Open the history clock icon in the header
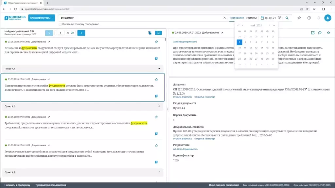Image resolution: width=335 pixels, height=188 pixels. 309,18
